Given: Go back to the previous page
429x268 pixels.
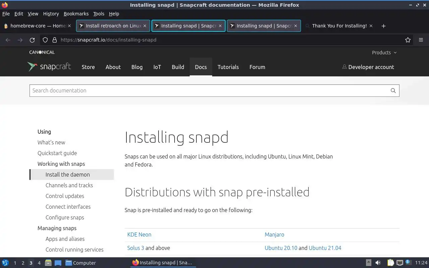Looking at the screenshot, I should click(x=8, y=40).
